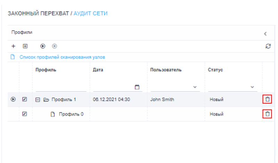Viewport: 278px width, 163px height.
Task: Select the Профиль 0 tree item
Action: click(71, 114)
